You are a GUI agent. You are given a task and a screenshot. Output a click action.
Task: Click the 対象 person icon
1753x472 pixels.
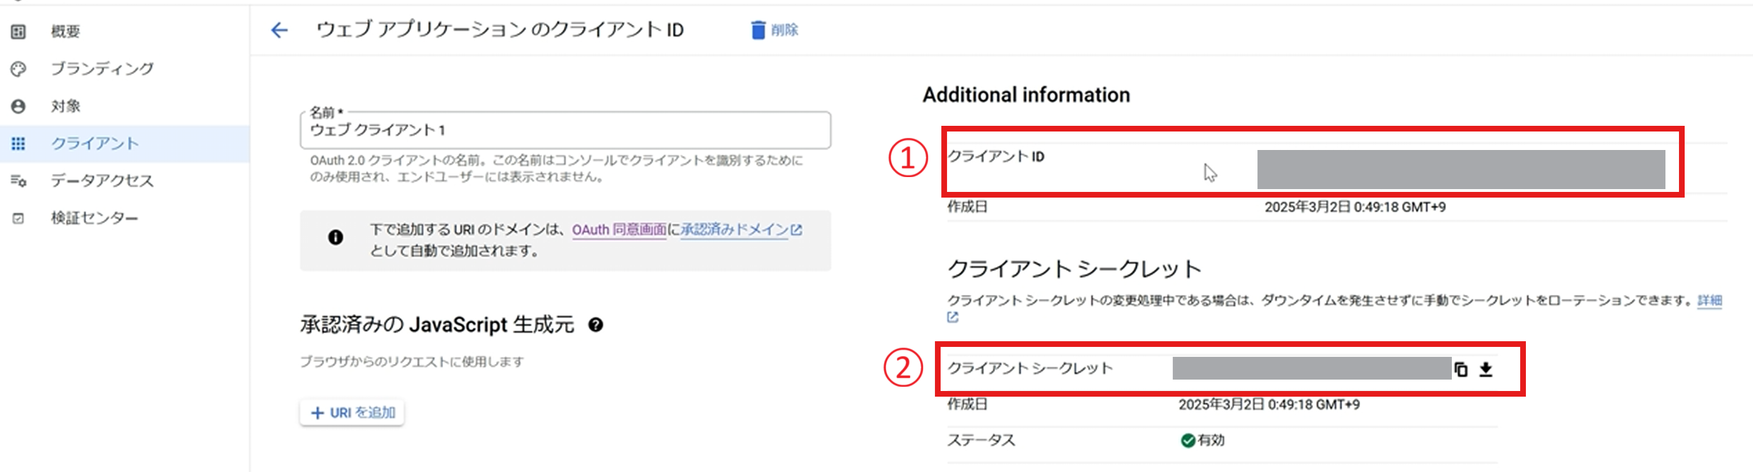(19, 106)
